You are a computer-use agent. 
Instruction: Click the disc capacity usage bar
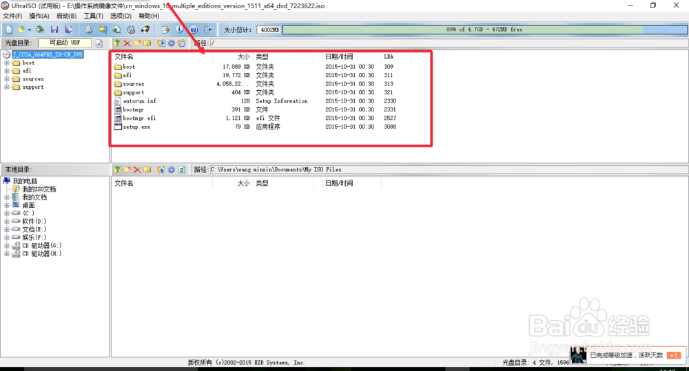(x=484, y=30)
